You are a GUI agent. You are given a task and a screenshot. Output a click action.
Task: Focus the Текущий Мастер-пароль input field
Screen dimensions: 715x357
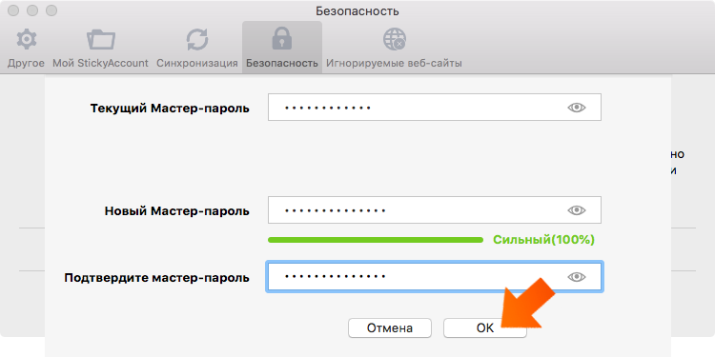point(435,108)
